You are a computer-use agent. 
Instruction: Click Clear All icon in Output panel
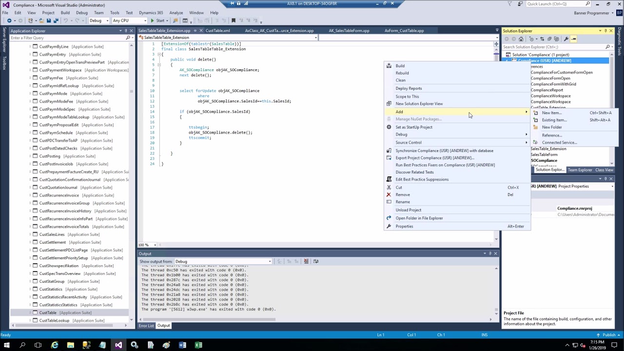306,261
